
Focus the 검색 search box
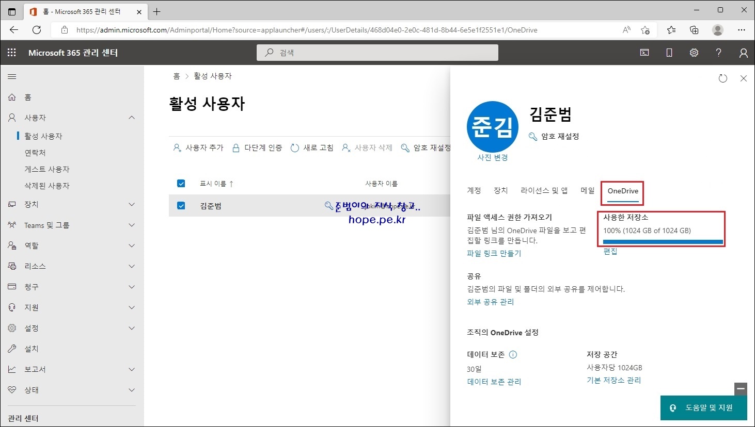point(378,53)
